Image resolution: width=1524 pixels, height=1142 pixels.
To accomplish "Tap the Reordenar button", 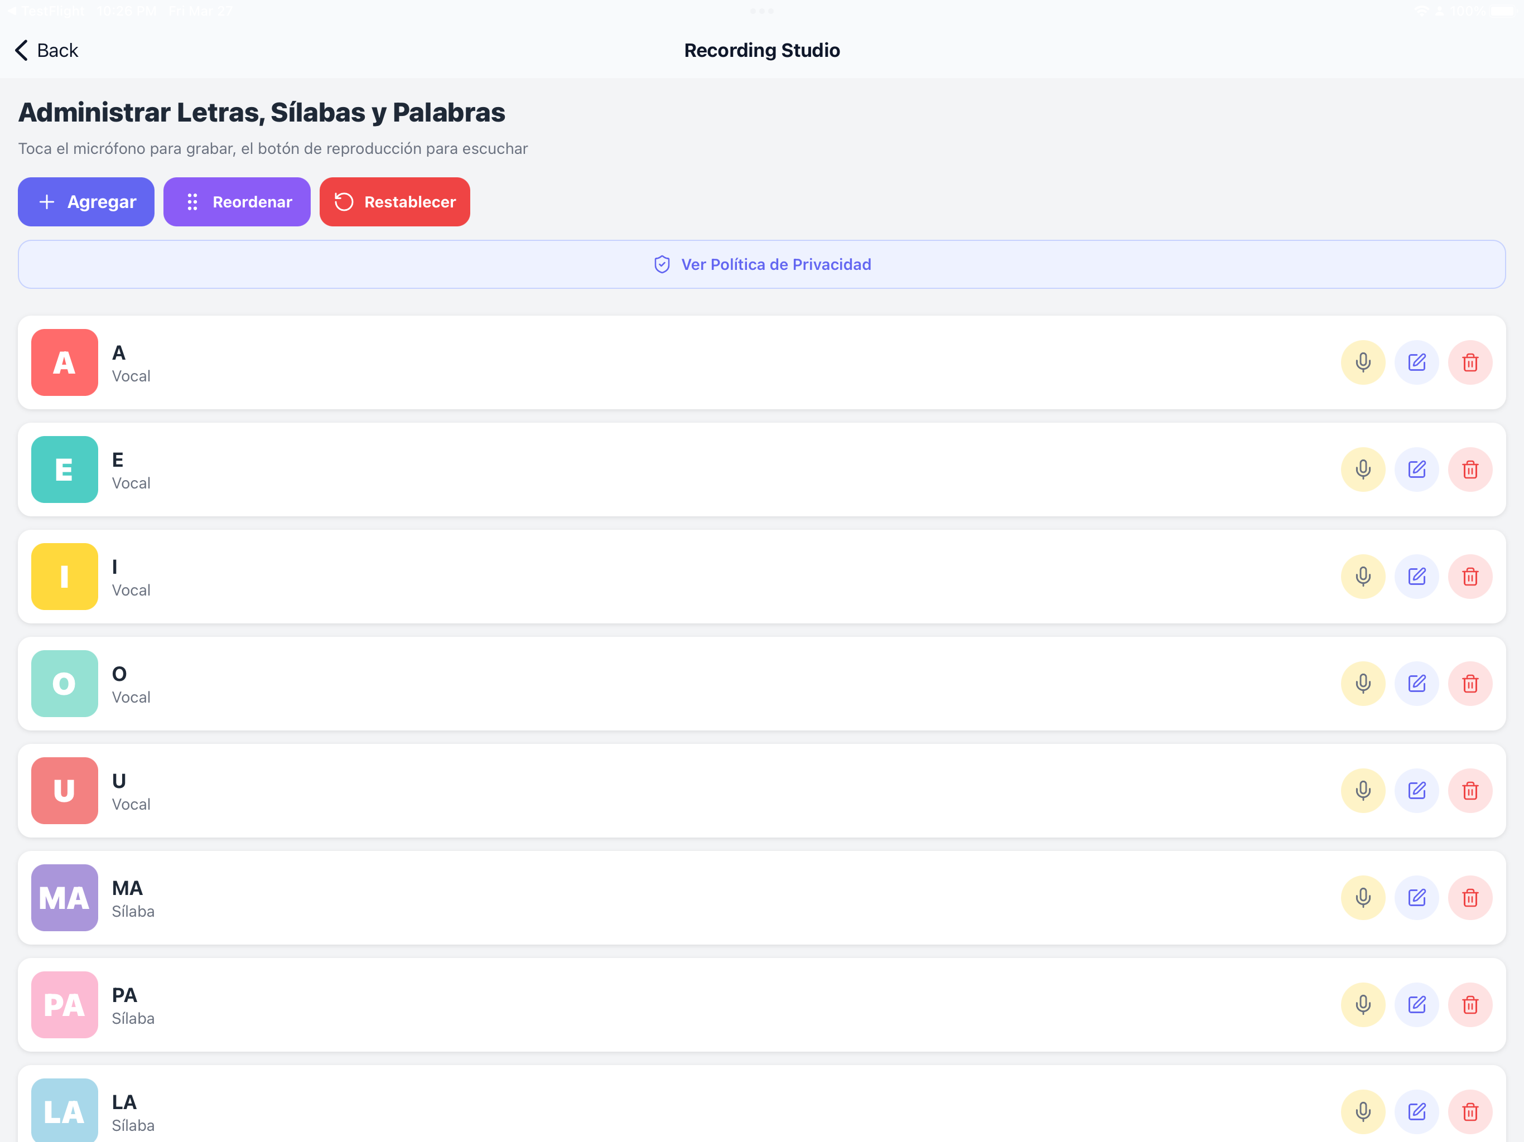I will click(x=237, y=202).
